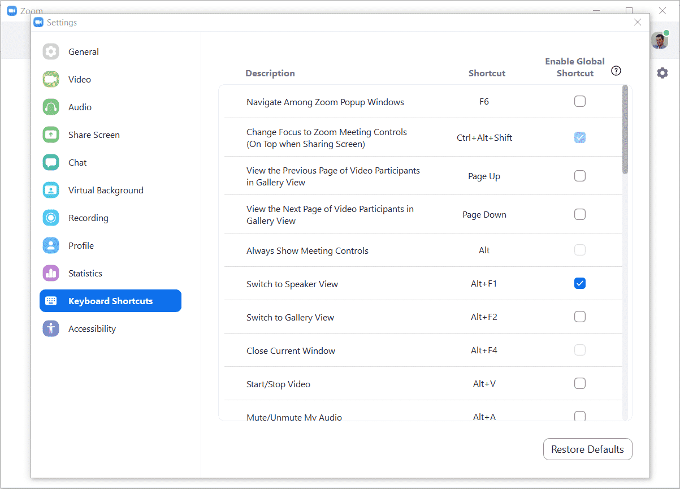Click the Restore Defaults button

pyautogui.click(x=587, y=449)
